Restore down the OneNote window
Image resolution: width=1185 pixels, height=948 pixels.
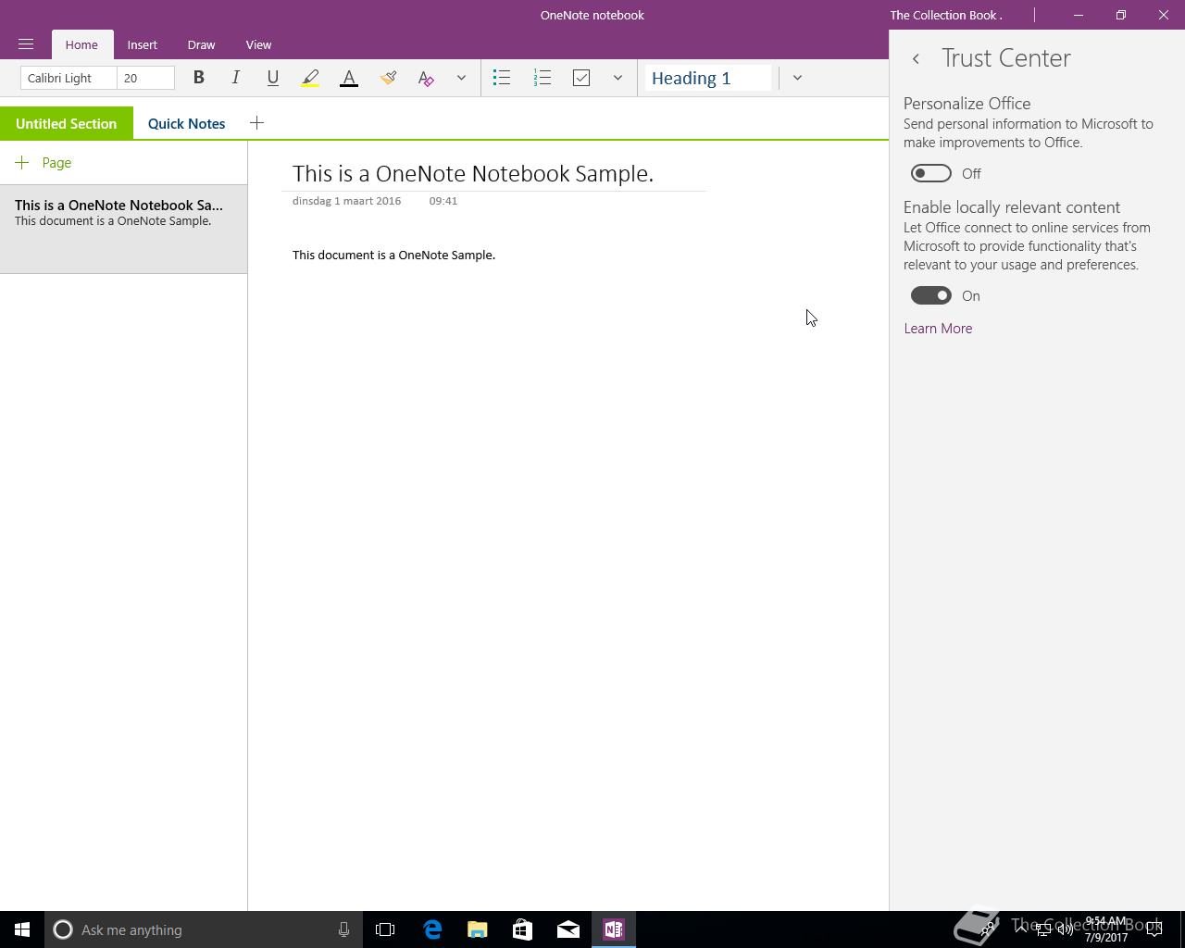click(1121, 15)
